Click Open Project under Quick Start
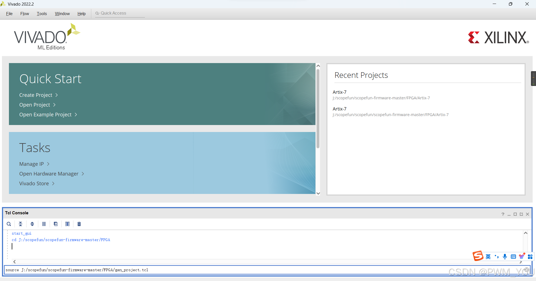This screenshot has width=536, height=281. point(35,105)
